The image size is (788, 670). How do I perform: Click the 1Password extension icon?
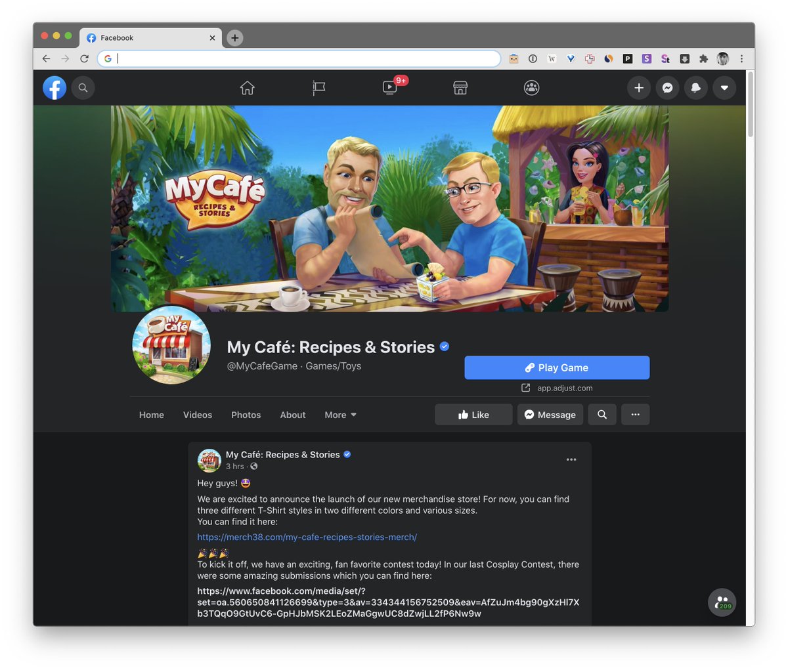click(x=533, y=58)
